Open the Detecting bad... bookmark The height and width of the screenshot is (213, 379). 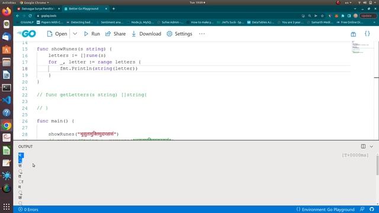79,22
